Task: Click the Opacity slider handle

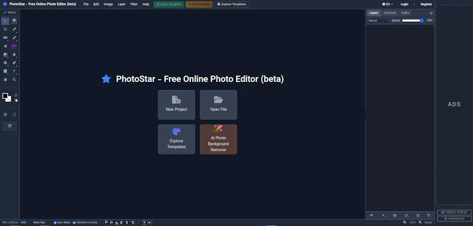Action: (422, 21)
